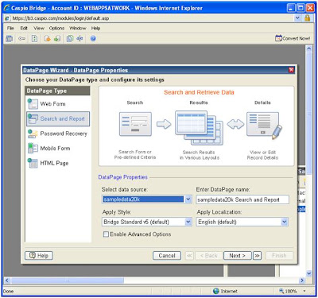318x298 pixels.
Task: Click the vertical scrollbar up arrow
Action: coord(308,48)
